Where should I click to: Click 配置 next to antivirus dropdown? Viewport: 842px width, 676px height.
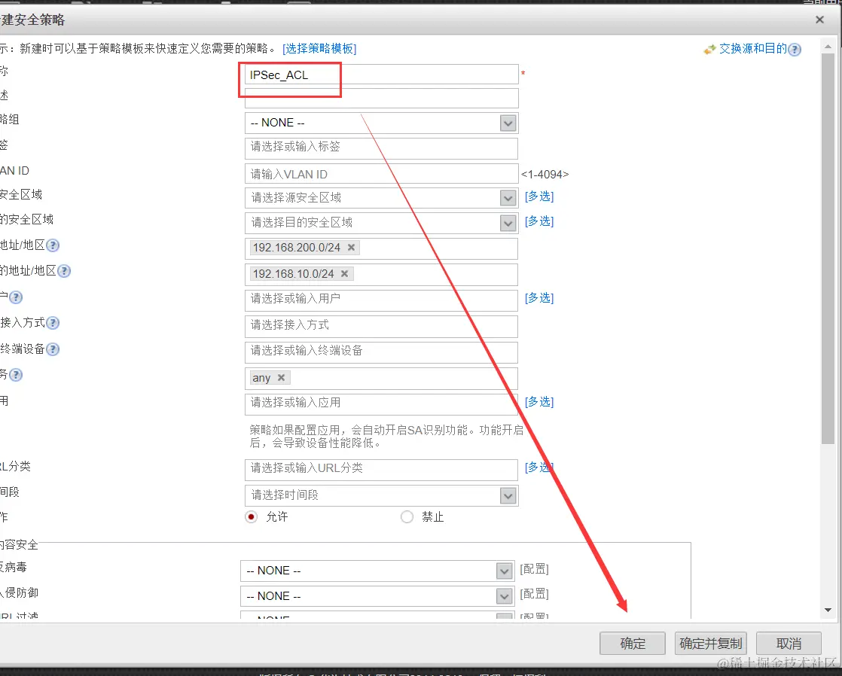click(534, 569)
